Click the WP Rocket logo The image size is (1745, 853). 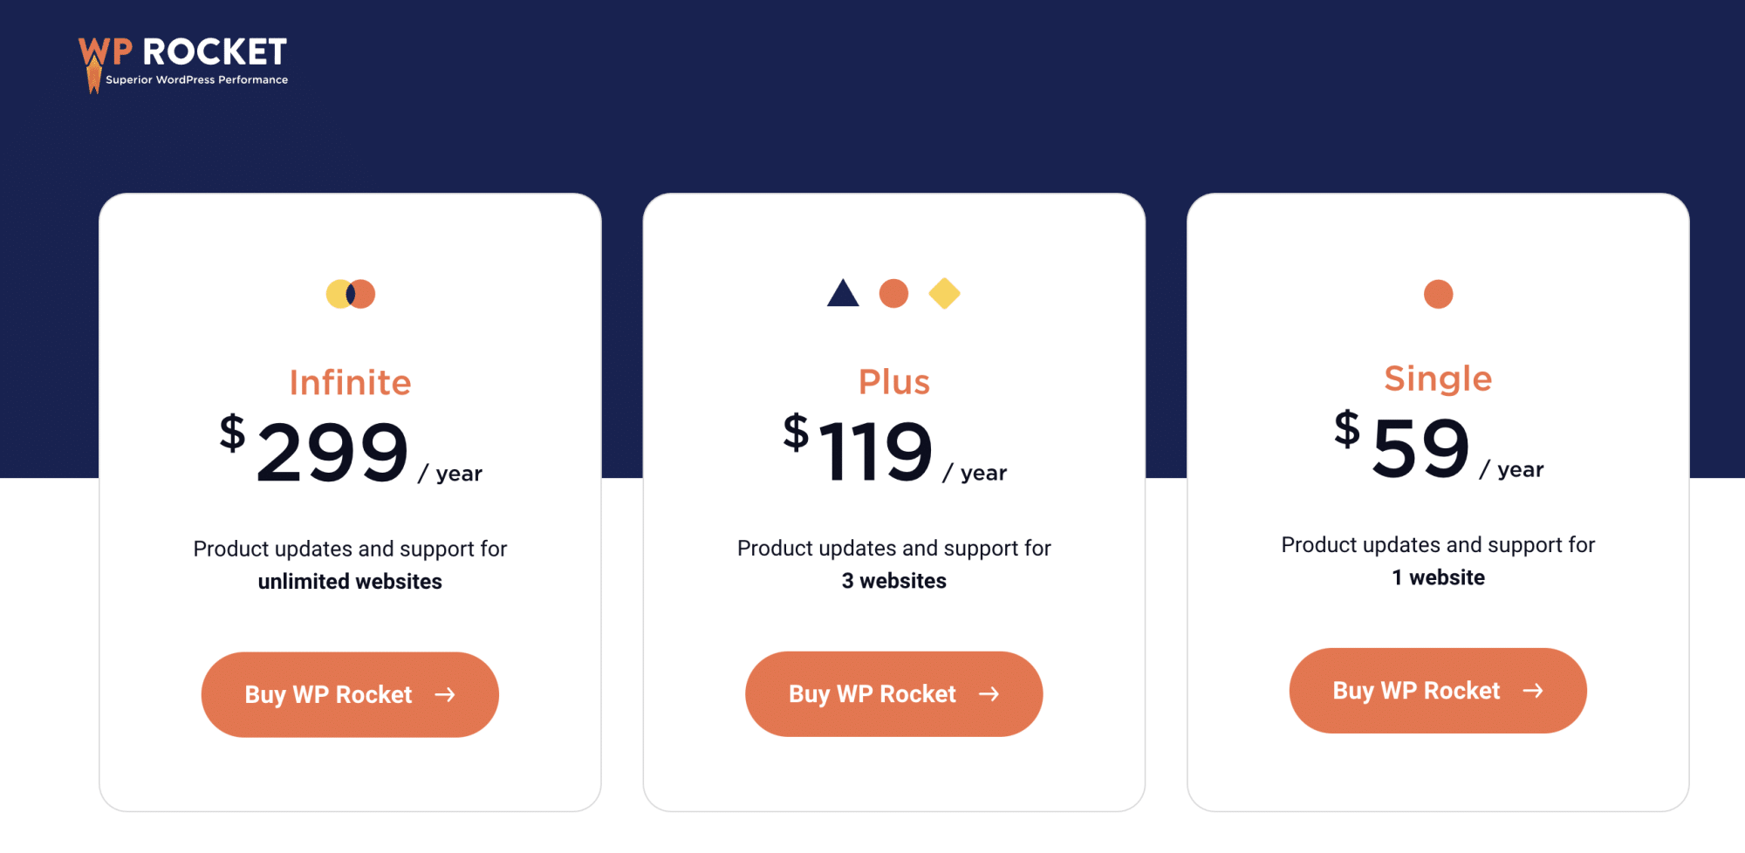pyautogui.click(x=183, y=63)
